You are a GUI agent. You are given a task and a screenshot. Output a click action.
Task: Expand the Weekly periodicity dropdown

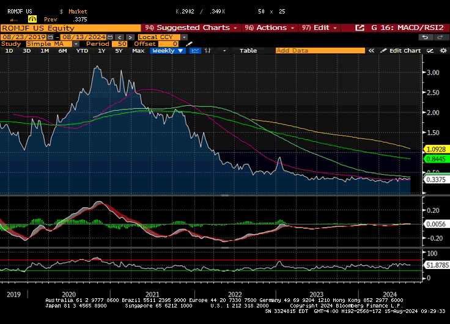(x=168, y=51)
